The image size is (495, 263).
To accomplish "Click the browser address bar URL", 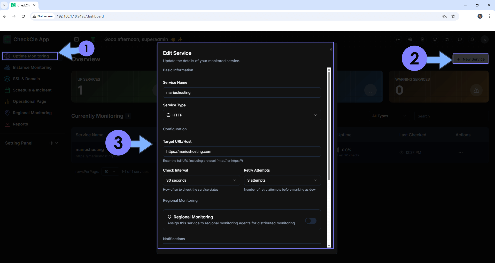I will pos(80,16).
